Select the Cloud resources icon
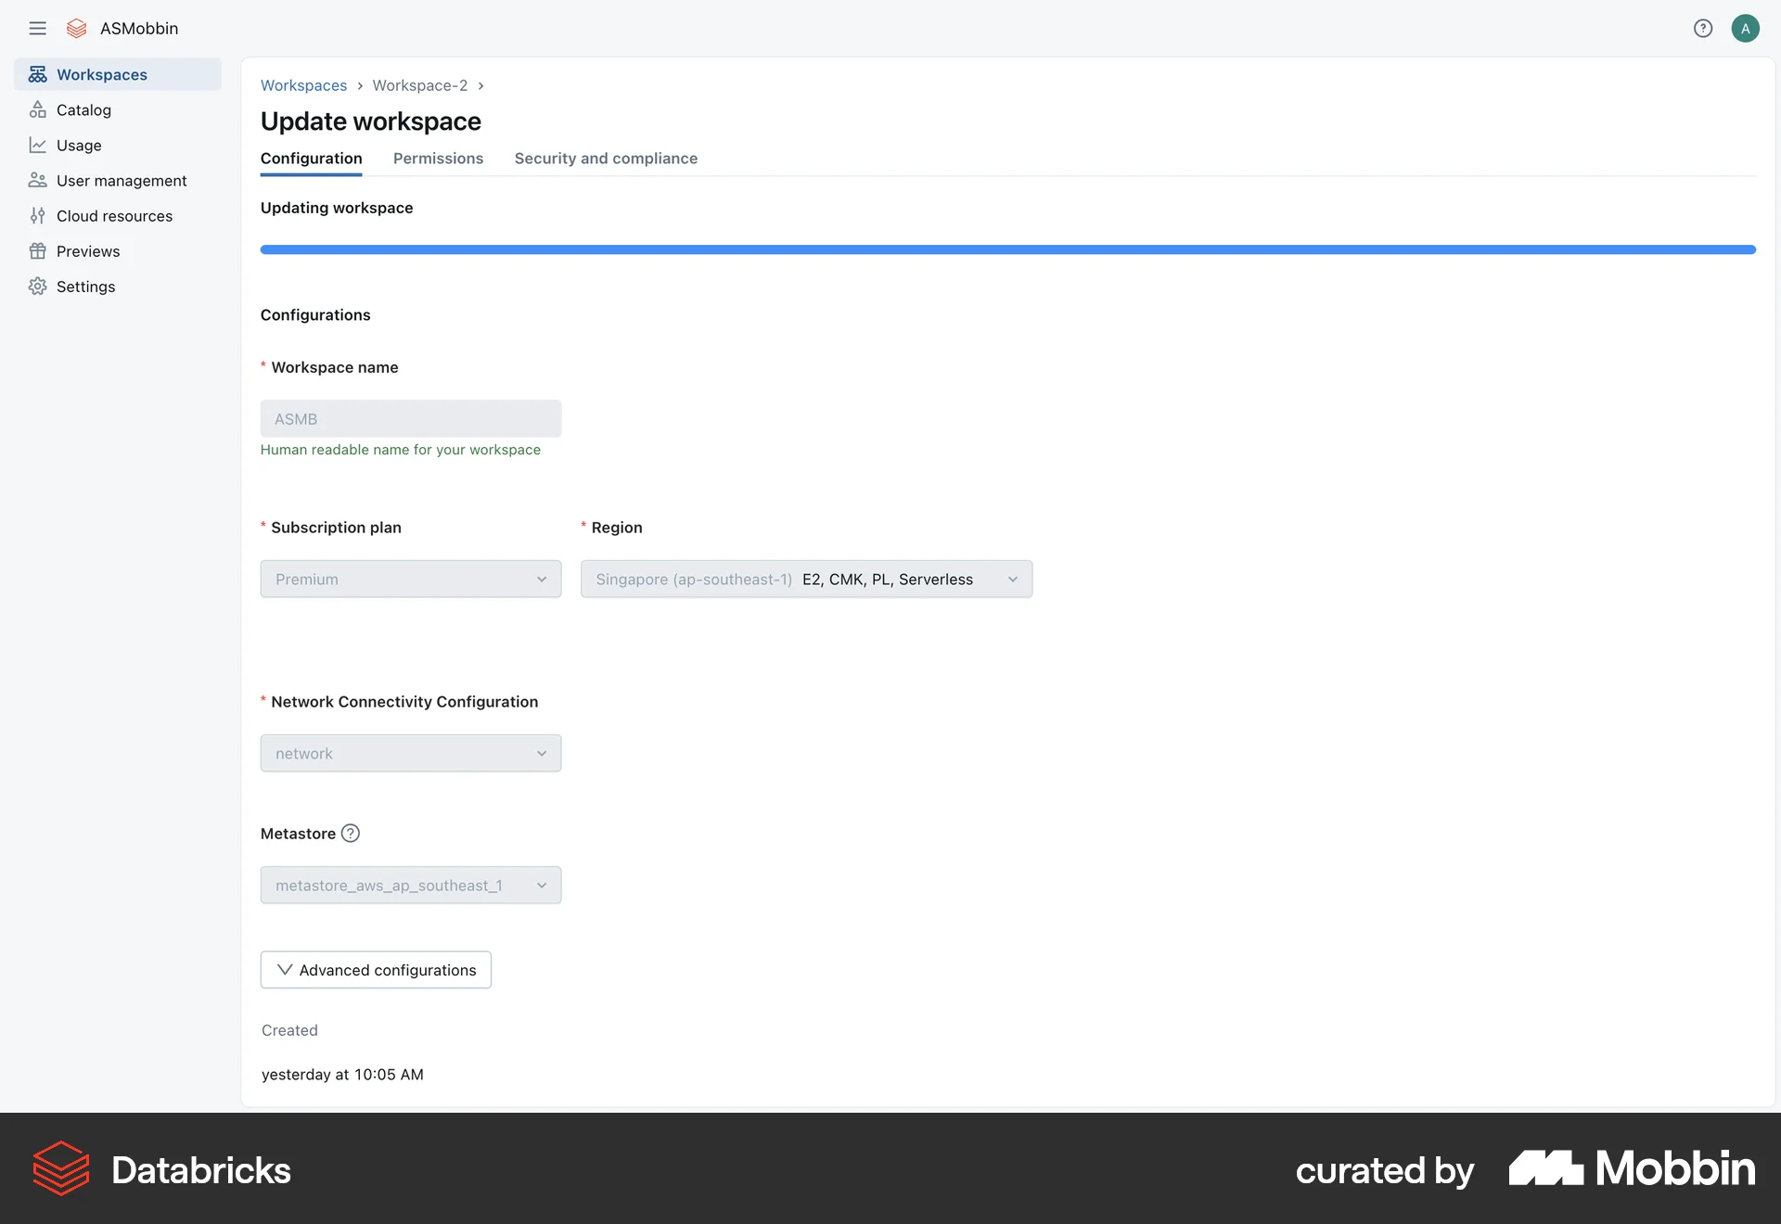 (x=37, y=215)
